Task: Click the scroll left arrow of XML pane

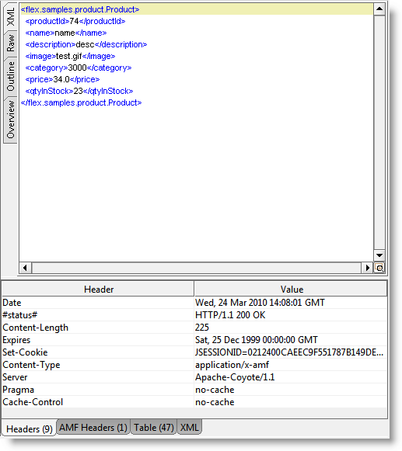Action: pyautogui.click(x=25, y=268)
